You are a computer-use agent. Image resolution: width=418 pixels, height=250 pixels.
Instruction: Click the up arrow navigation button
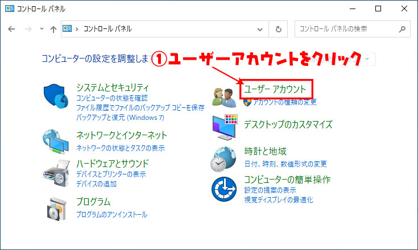pos(53,29)
